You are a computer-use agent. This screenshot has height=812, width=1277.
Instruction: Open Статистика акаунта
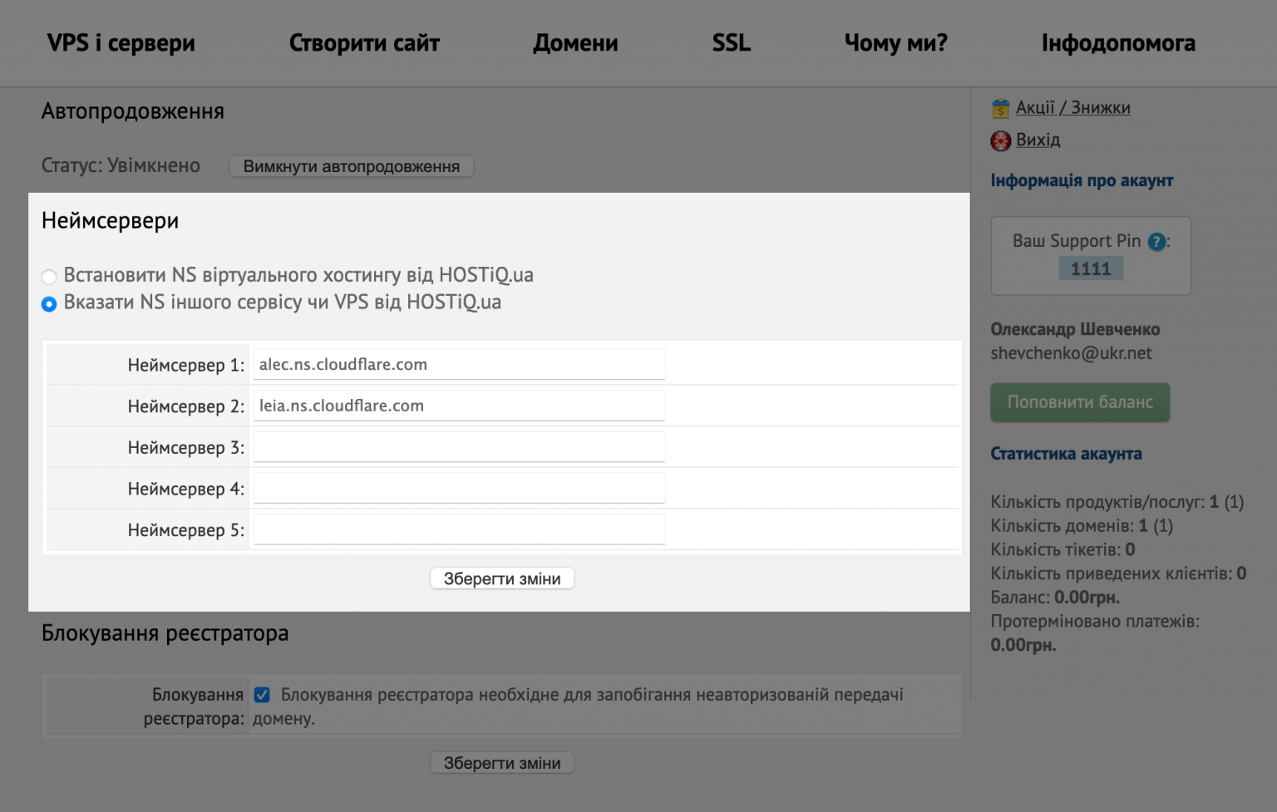[x=1067, y=454]
